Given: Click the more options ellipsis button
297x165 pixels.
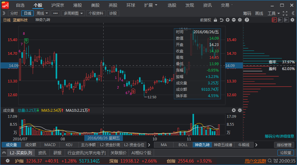Looking at the screenshot, I should point(56,13).
